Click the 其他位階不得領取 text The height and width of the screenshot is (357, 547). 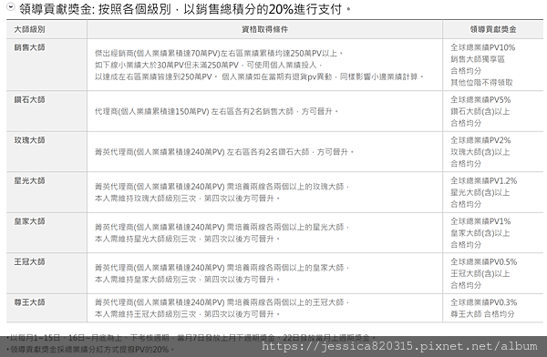coord(481,83)
